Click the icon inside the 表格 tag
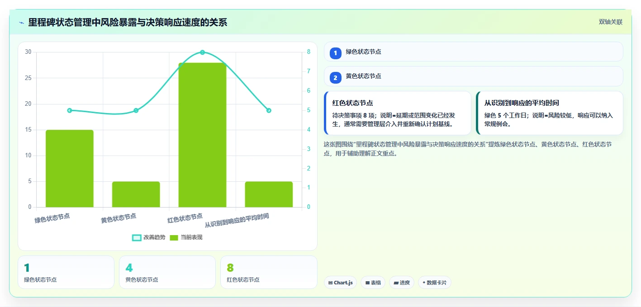641x307 pixels. 368,283
